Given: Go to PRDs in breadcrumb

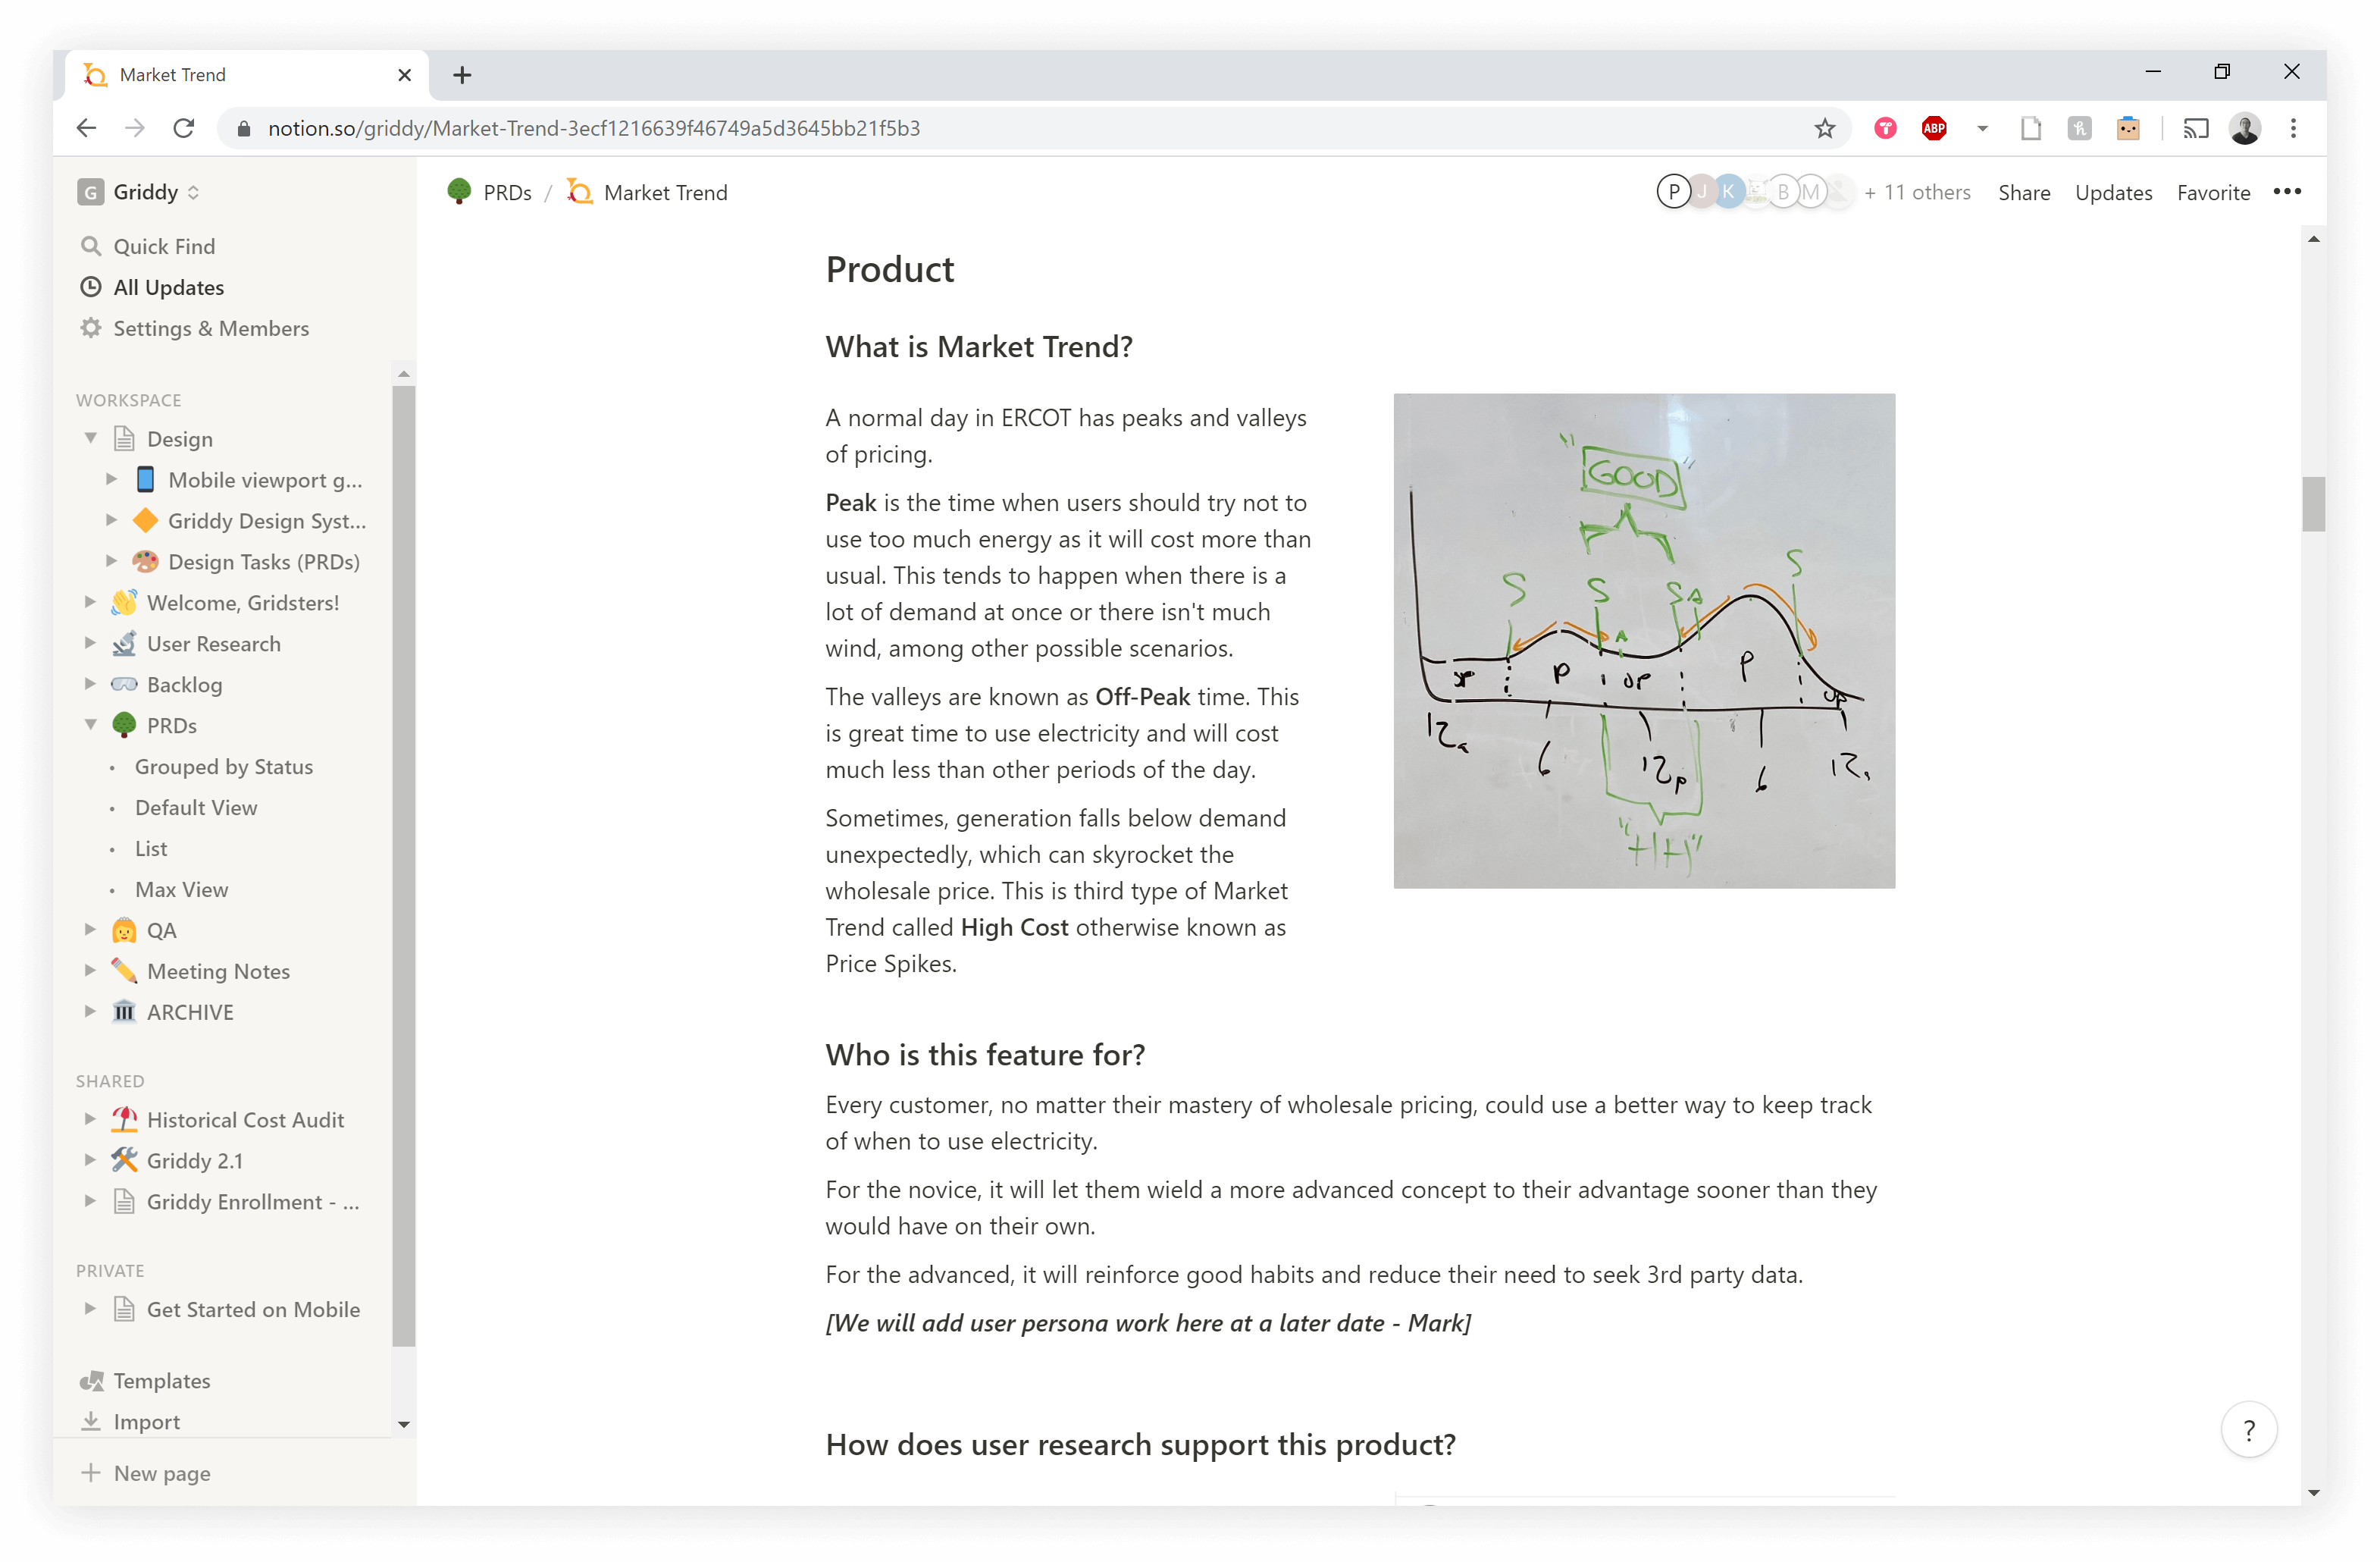Looking at the screenshot, I should (x=507, y=192).
